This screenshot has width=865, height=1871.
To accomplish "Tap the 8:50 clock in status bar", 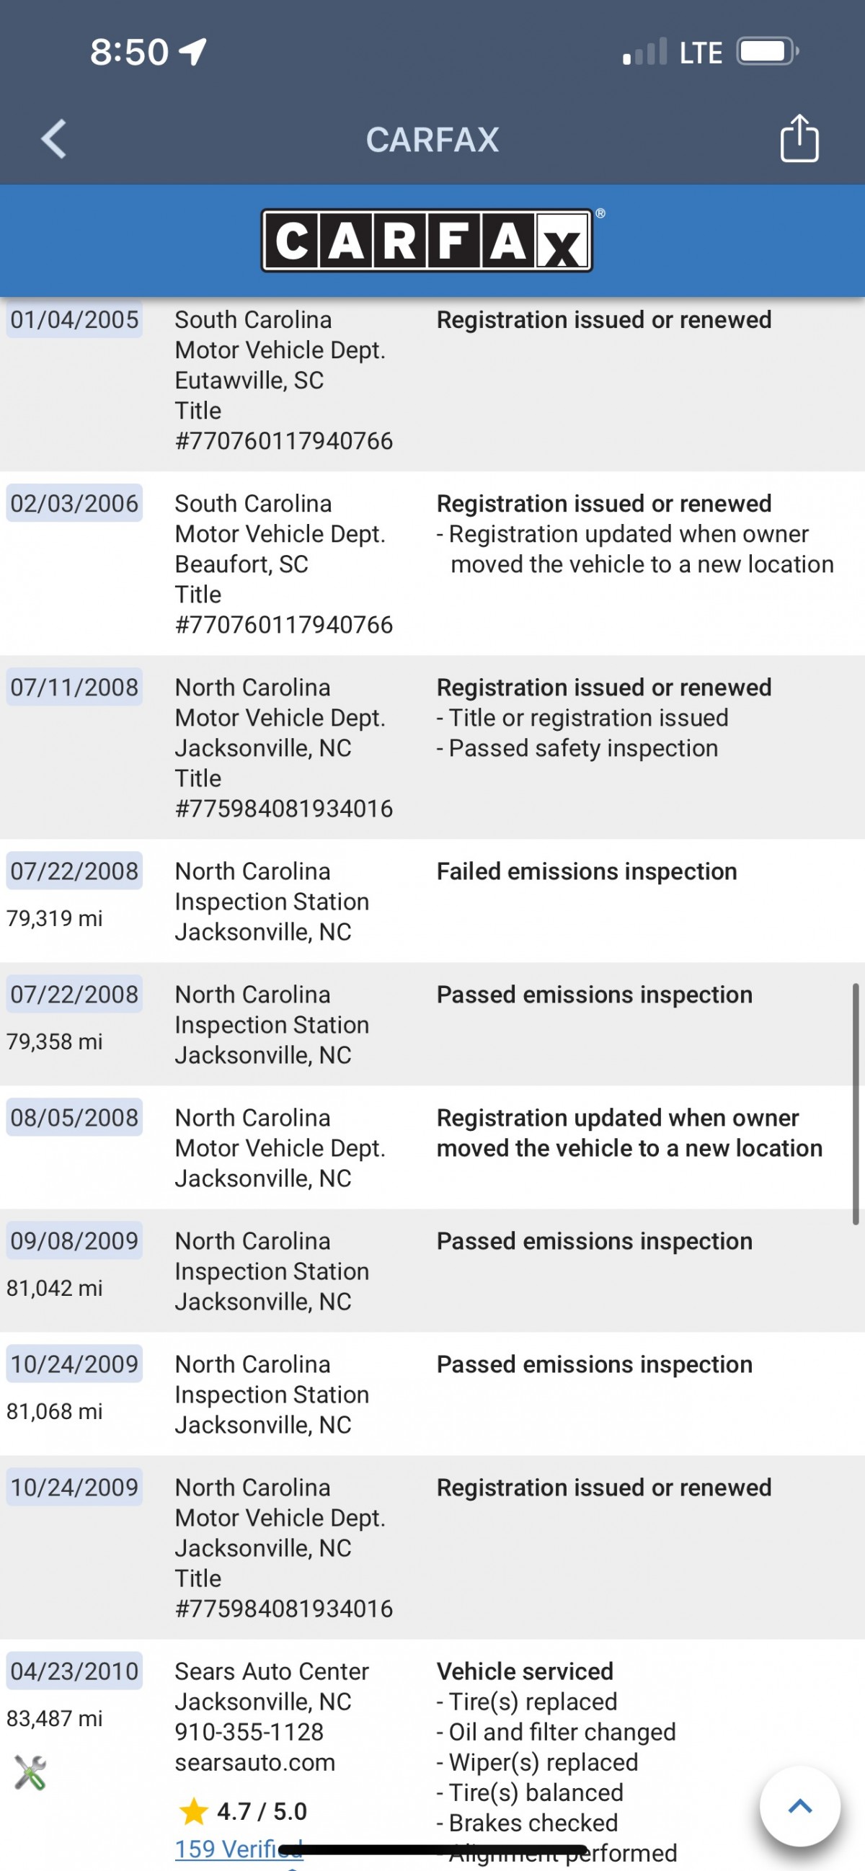I will (129, 53).
